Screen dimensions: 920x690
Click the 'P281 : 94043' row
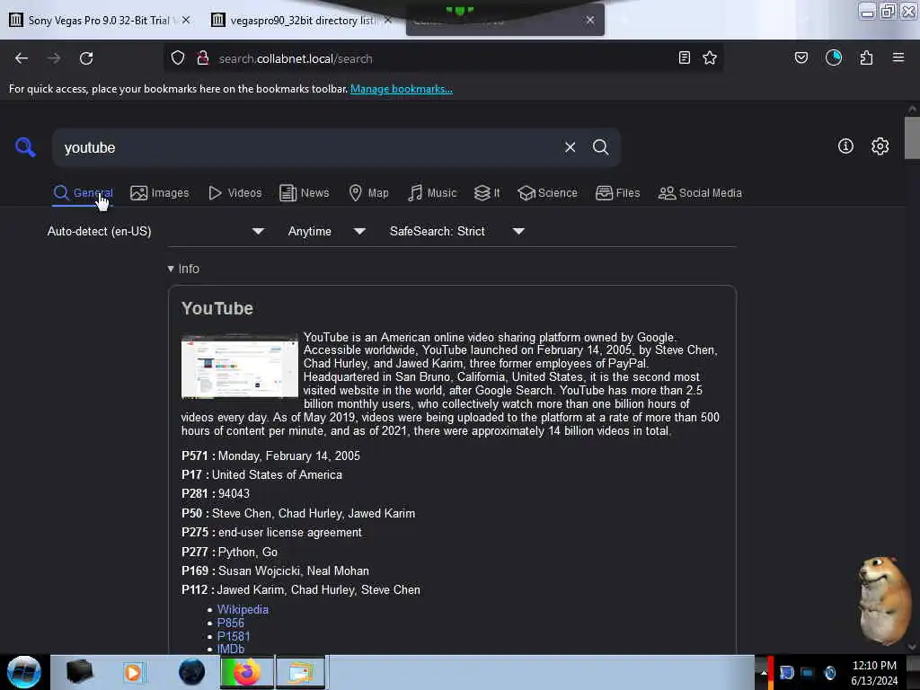(216, 494)
